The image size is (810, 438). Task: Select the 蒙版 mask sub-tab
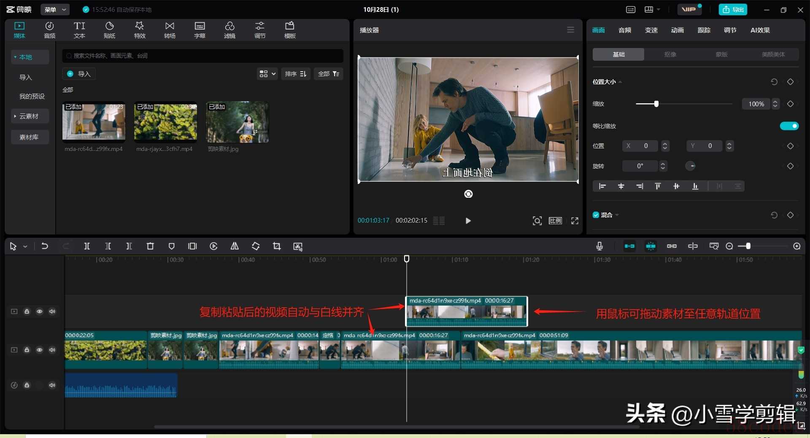point(721,54)
